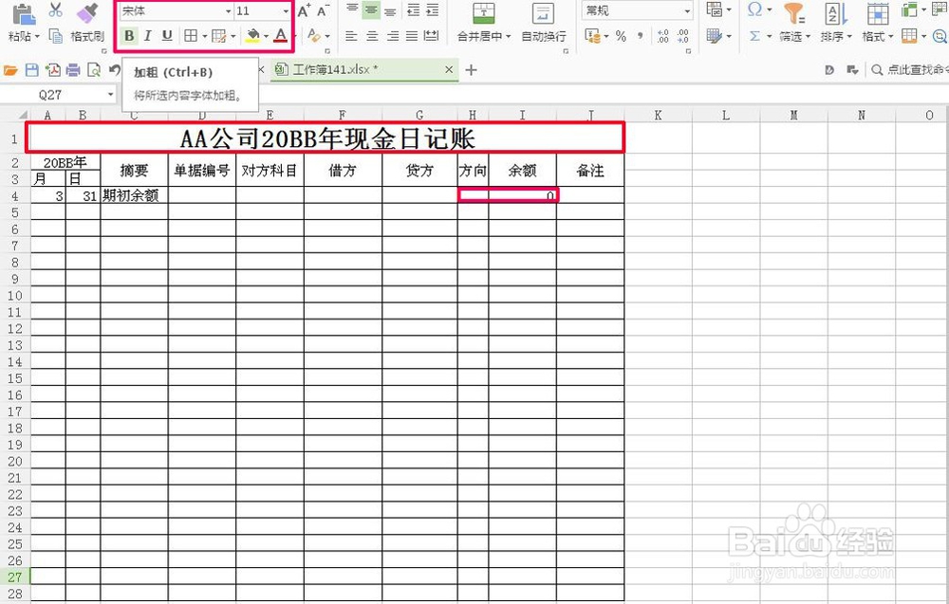Open the font size box showing 11
This screenshot has height=604, width=949.
click(262, 10)
